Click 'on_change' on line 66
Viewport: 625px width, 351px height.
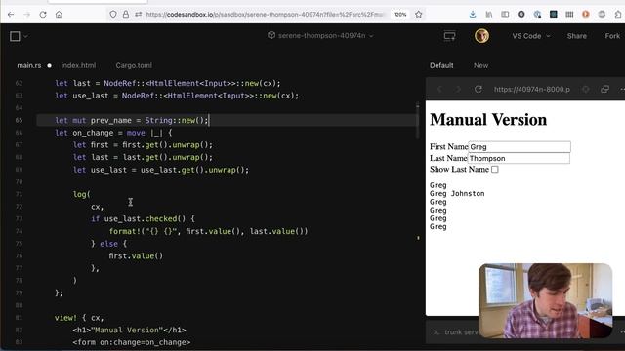click(93, 133)
